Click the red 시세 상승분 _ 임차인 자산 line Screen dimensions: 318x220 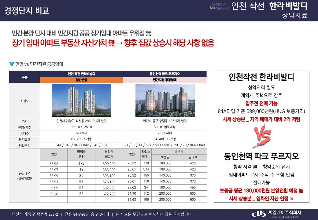[x=261, y=199]
